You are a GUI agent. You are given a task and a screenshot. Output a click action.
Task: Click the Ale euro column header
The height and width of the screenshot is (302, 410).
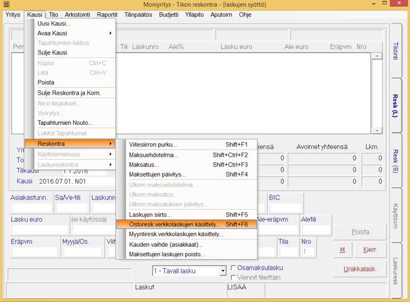click(296, 47)
